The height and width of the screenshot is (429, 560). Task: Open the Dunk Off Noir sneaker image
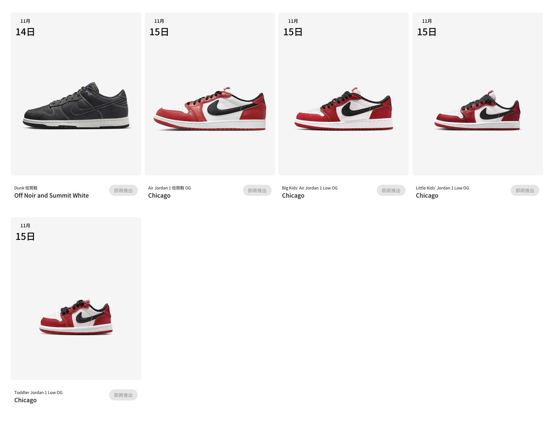pos(76,94)
